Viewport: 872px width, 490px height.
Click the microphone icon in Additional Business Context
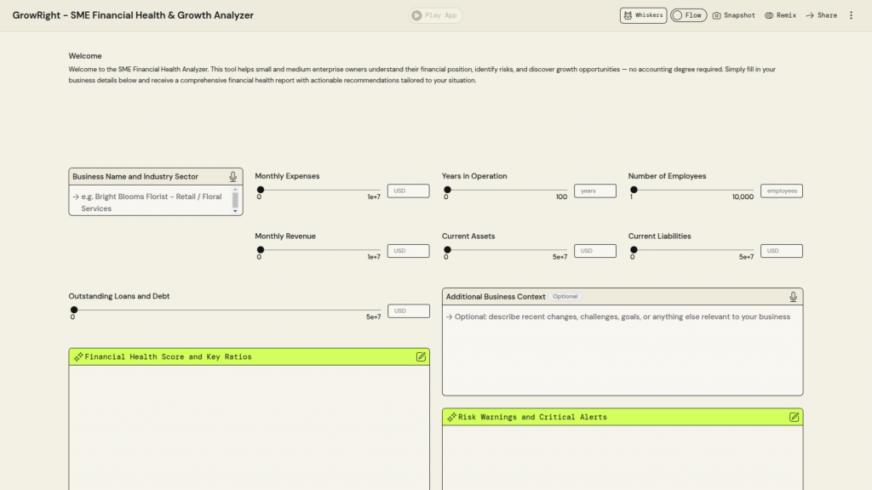tap(793, 297)
